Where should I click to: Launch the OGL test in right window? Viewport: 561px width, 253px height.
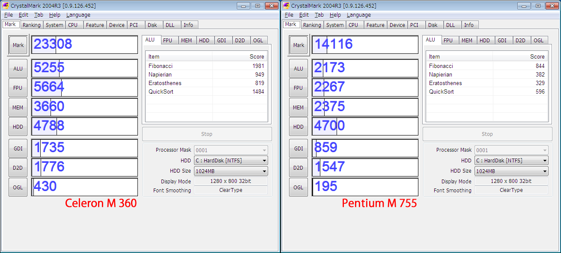tap(298, 187)
